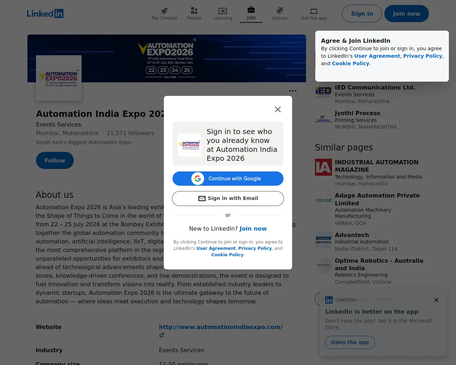
Task: Open Jyothi Process page
Action: point(358,113)
